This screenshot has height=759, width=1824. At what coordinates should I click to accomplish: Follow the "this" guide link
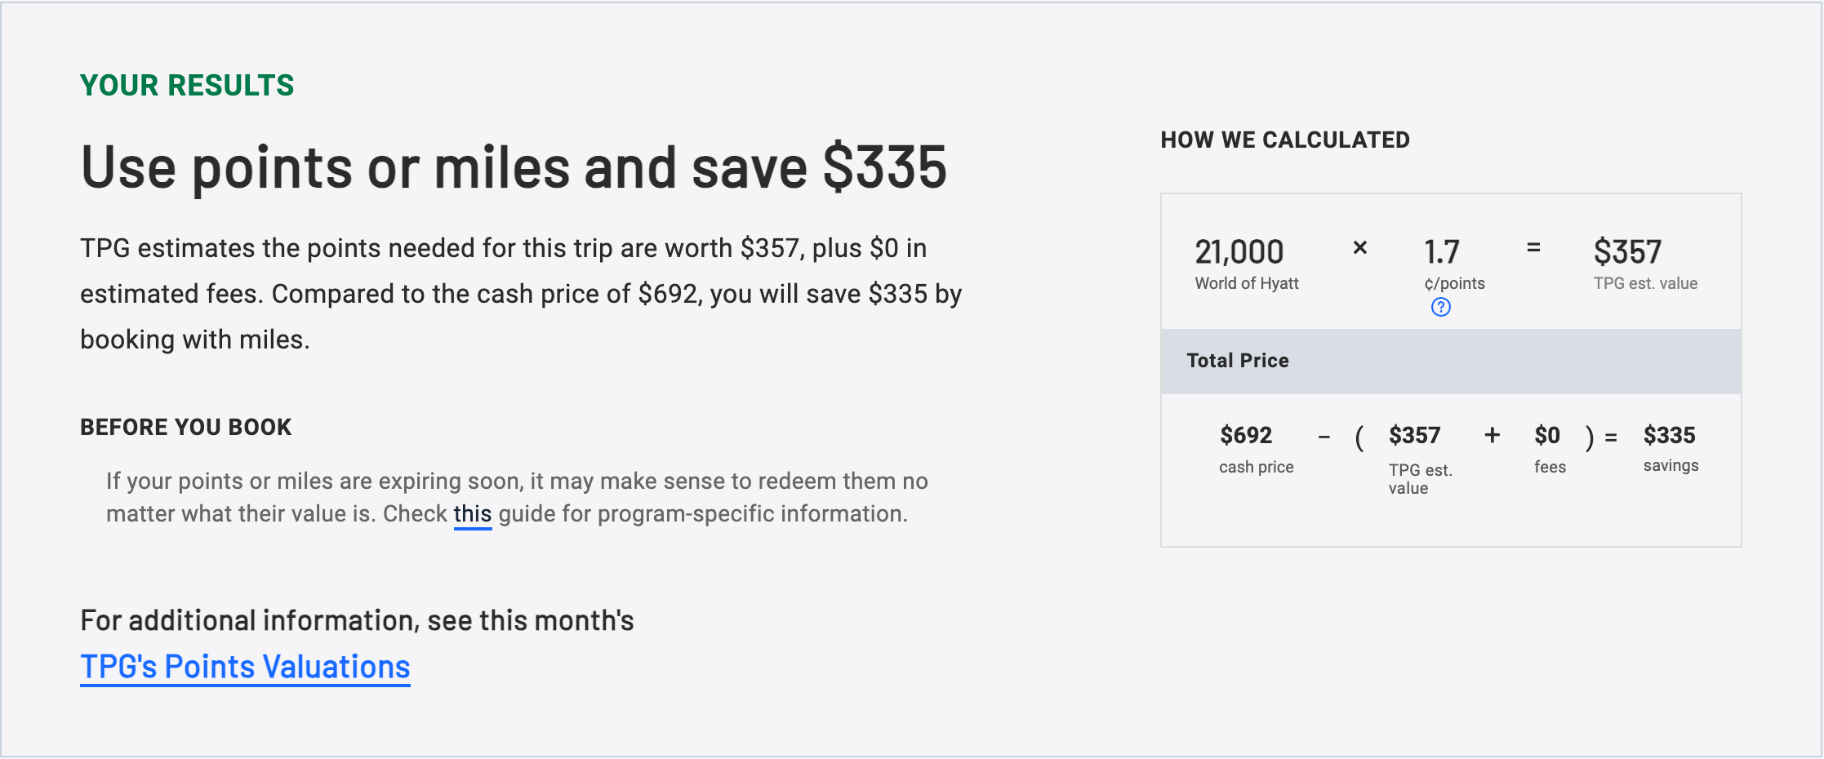point(473,514)
